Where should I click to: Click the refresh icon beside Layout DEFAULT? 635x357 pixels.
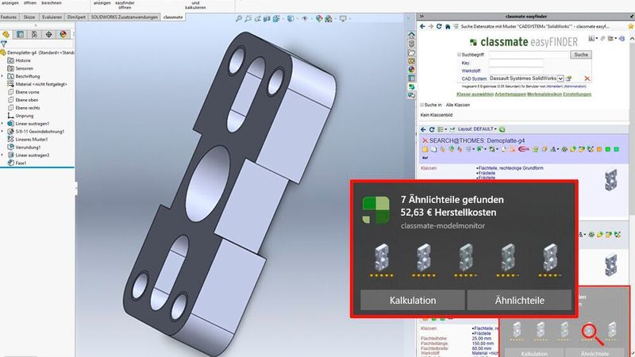(502, 129)
